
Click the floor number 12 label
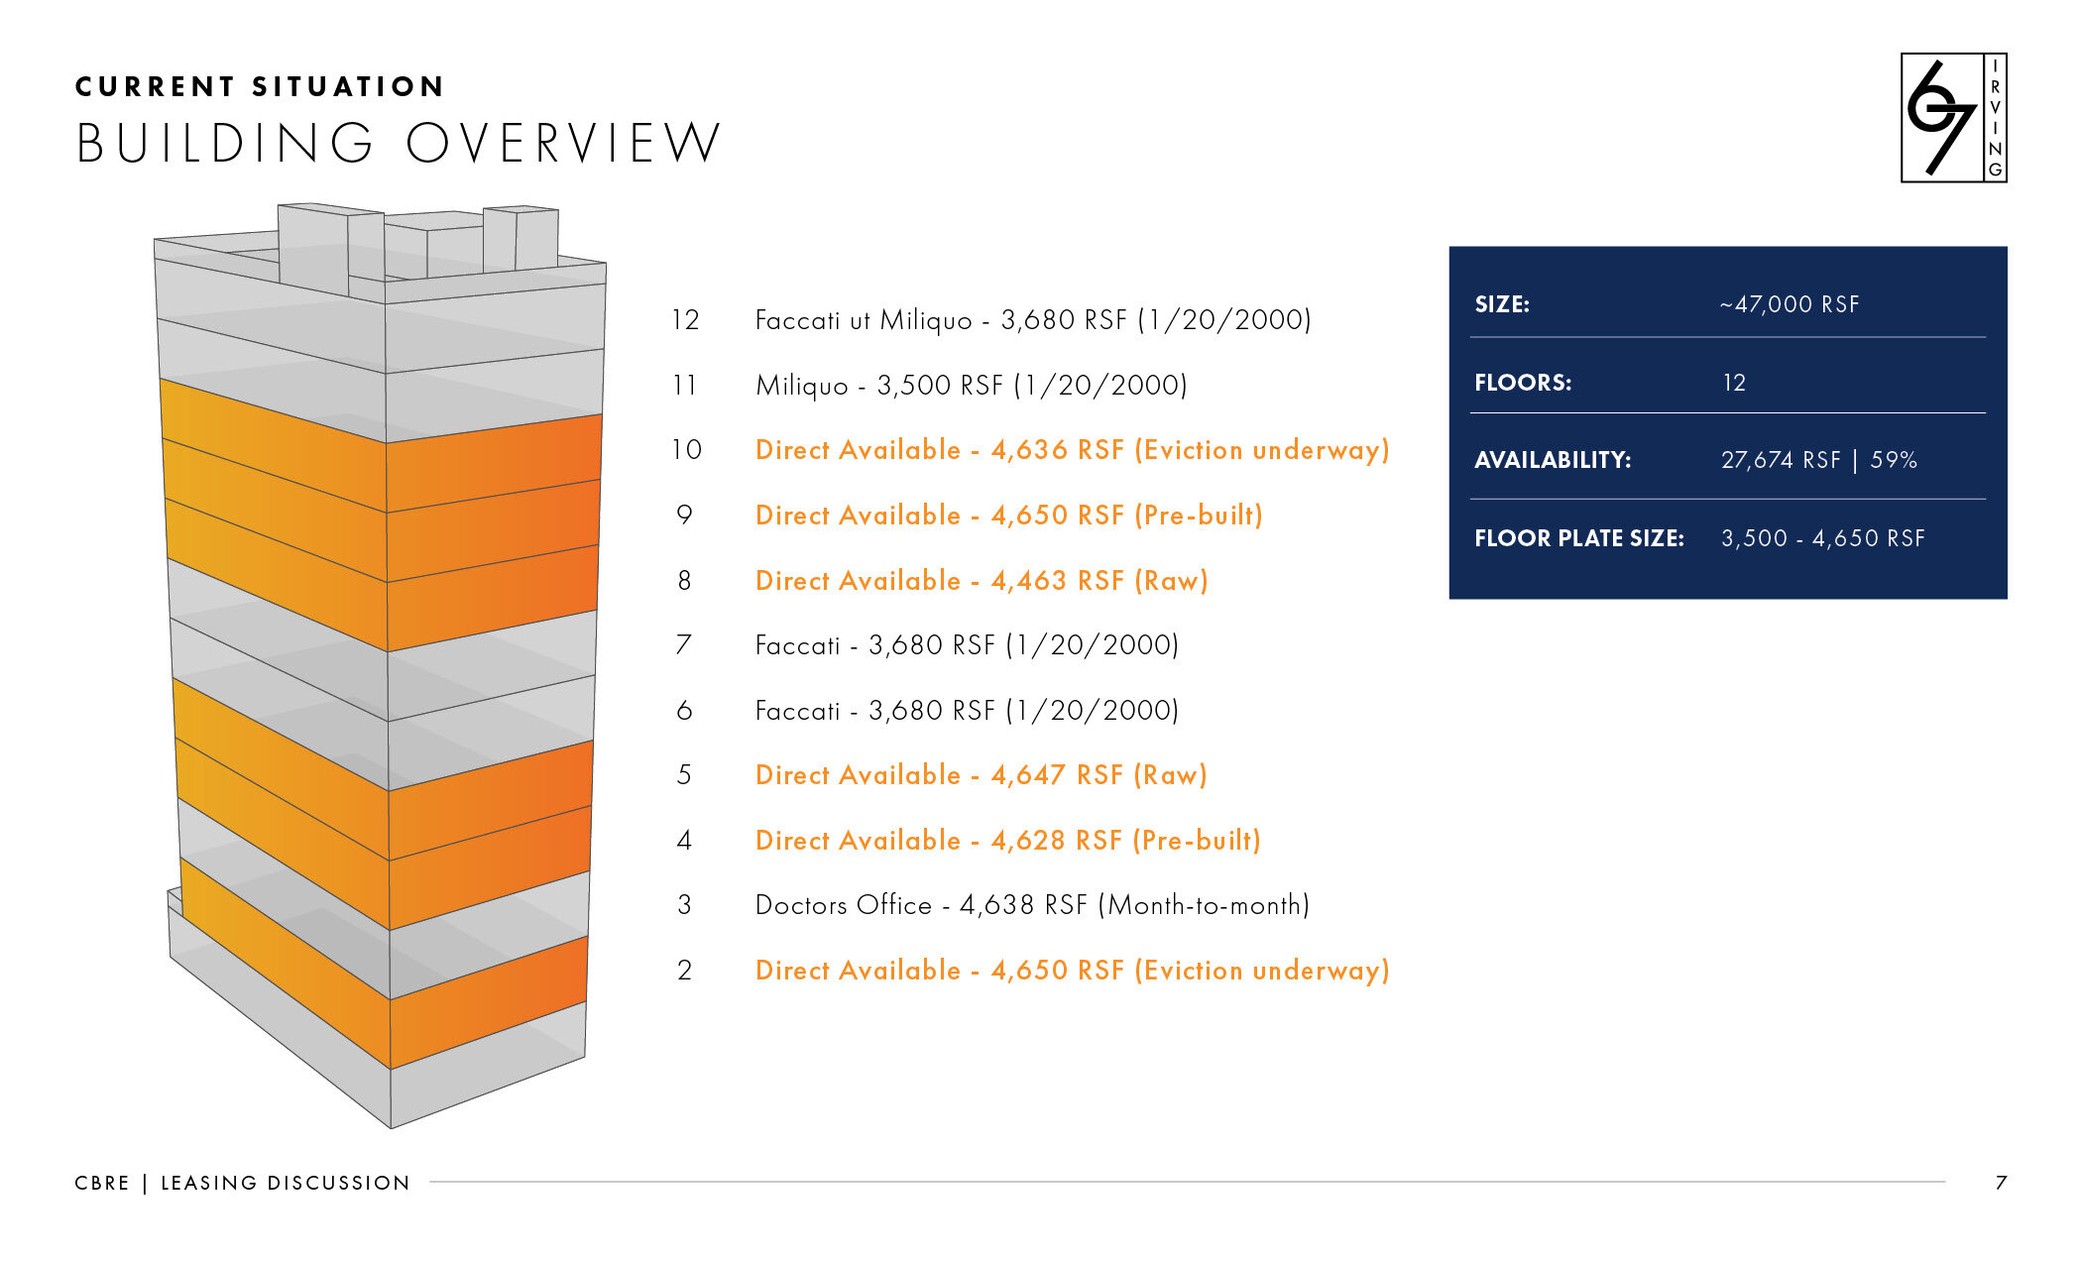[x=685, y=320]
